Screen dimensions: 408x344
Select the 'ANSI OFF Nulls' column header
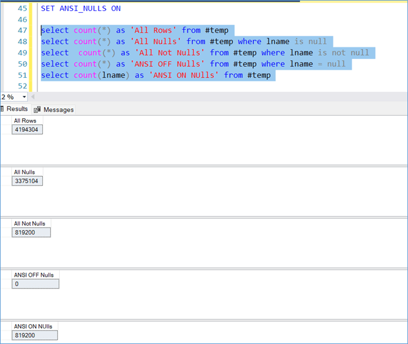pyautogui.click(x=35, y=275)
